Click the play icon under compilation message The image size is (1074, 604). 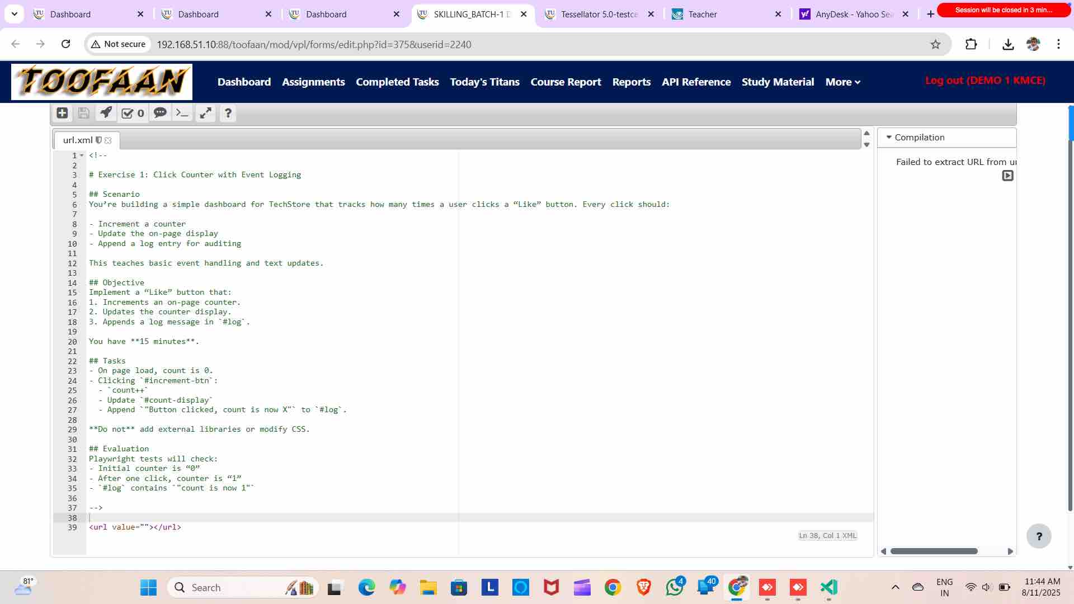(x=1007, y=176)
